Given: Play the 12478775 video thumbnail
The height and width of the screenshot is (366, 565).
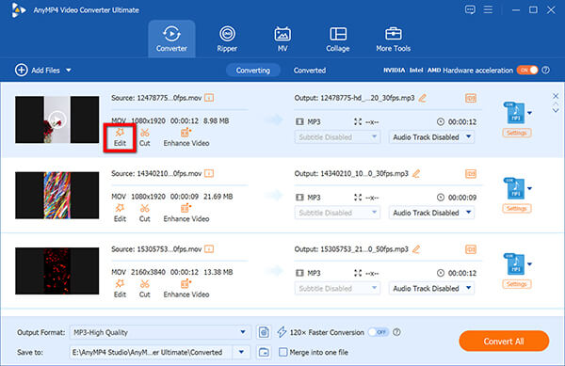Looking at the screenshot, I should coord(56,119).
